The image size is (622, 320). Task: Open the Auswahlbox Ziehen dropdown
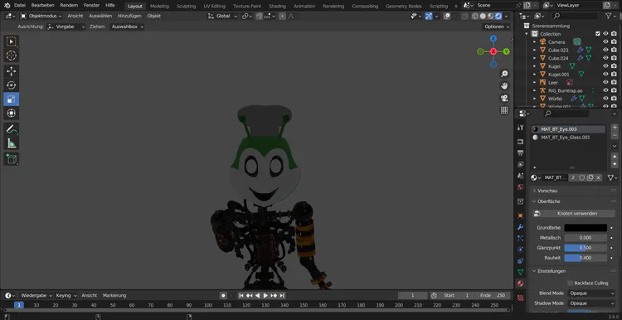(x=128, y=27)
